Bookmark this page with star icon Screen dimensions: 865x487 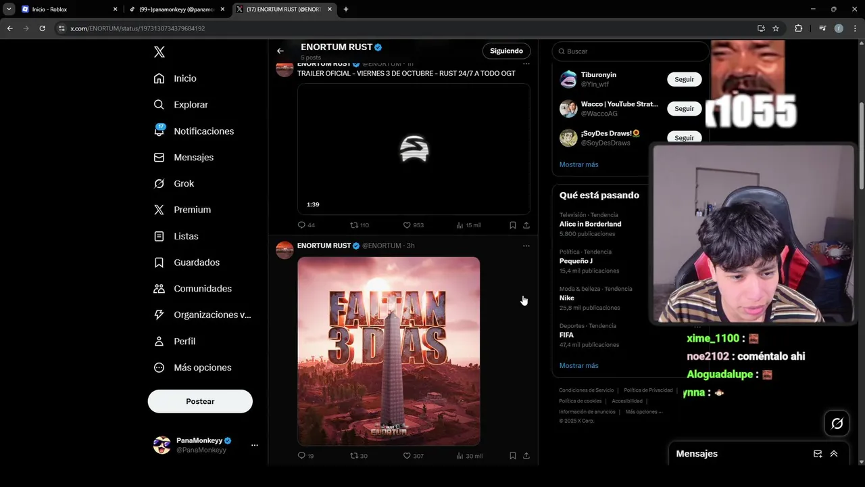(776, 28)
